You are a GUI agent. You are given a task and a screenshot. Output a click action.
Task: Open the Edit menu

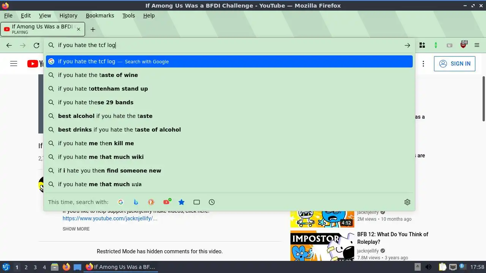point(26,16)
